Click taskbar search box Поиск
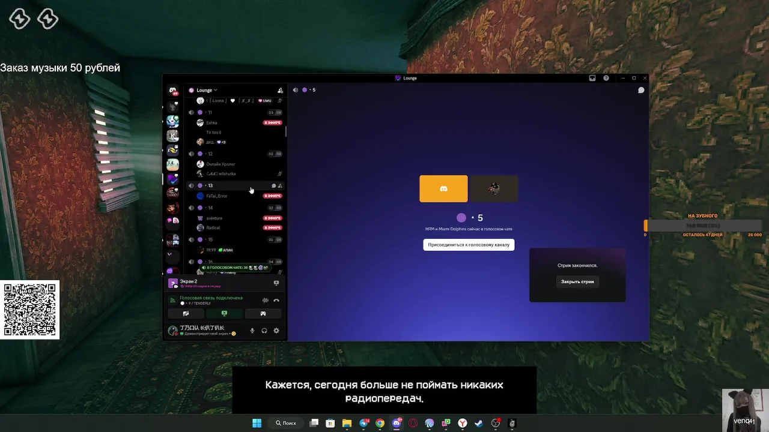Viewport: 769px width, 432px height. [x=286, y=423]
